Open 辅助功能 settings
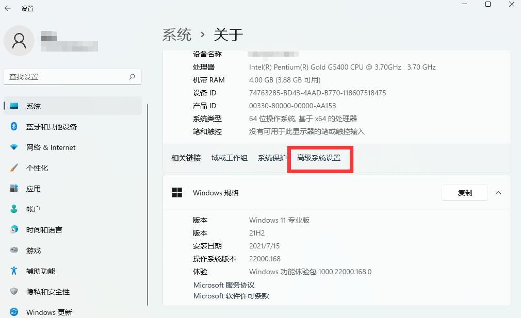521x318 pixels. 73,271
